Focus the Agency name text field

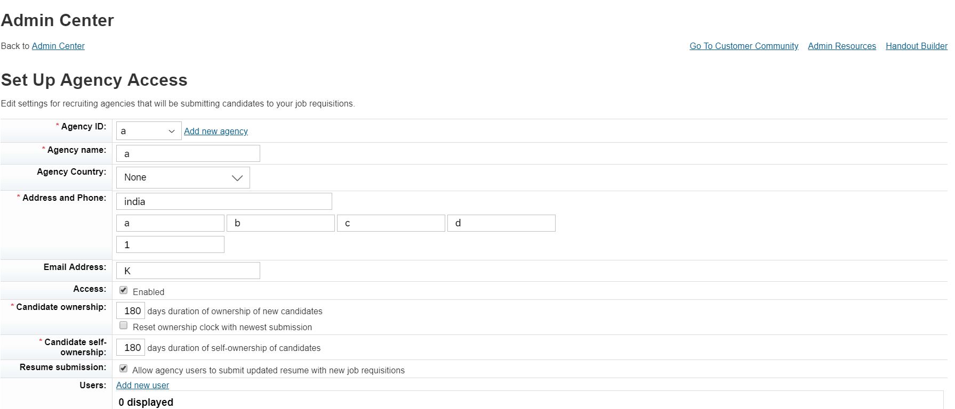[x=188, y=153]
